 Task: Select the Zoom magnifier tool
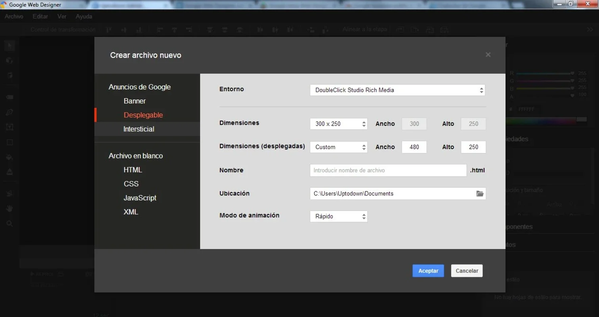click(10, 223)
